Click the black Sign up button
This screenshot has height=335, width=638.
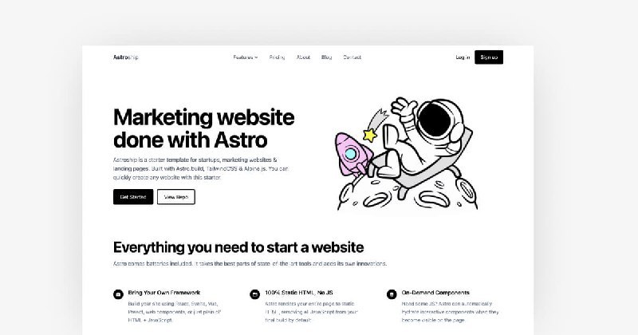pyautogui.click(x=489, y=57)
